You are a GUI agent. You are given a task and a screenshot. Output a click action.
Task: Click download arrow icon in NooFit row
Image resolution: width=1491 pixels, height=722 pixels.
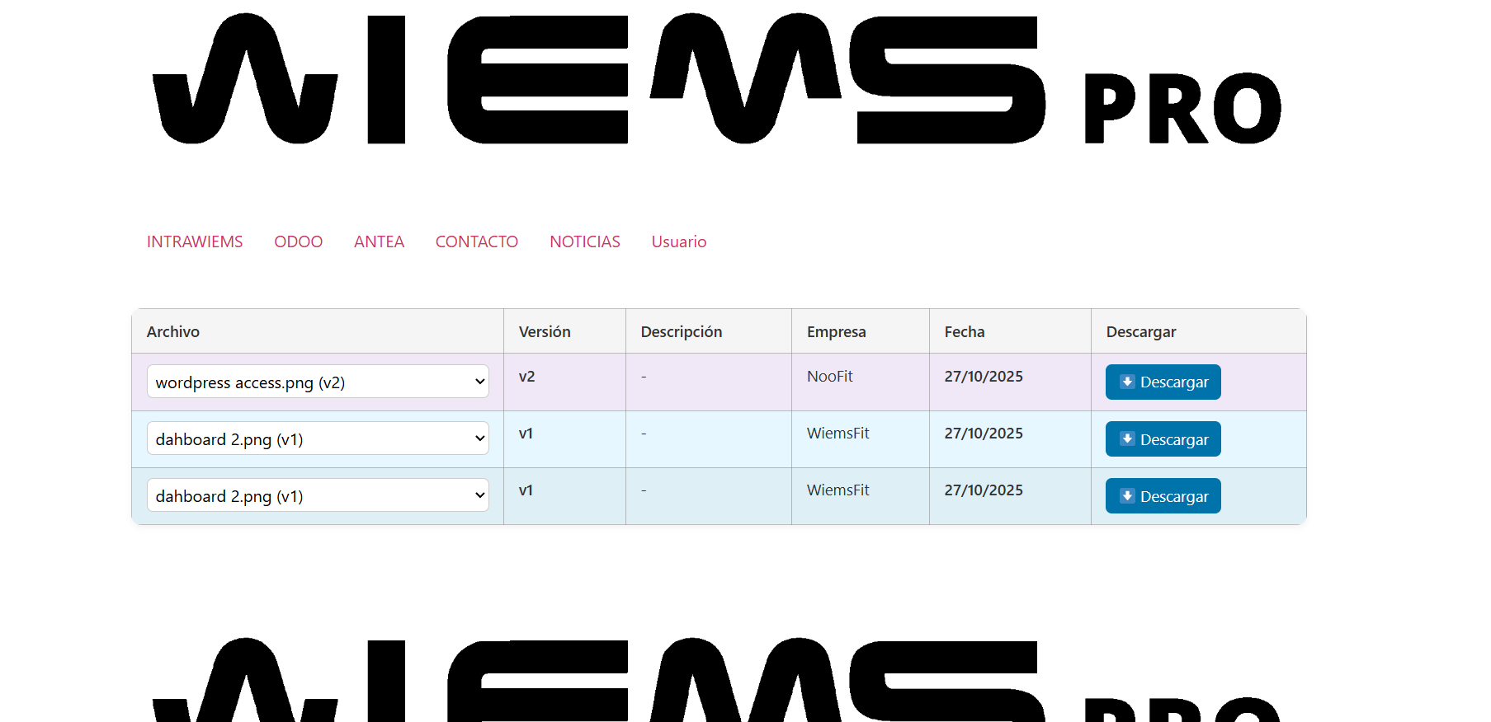[x=1127, y=382]
